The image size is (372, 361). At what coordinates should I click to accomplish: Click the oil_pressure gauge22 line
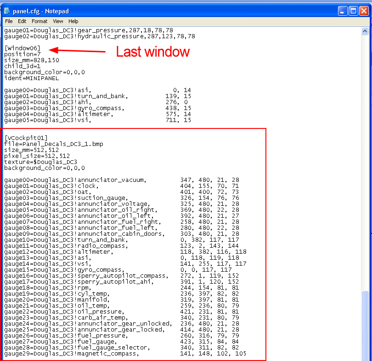pos(121,312)
